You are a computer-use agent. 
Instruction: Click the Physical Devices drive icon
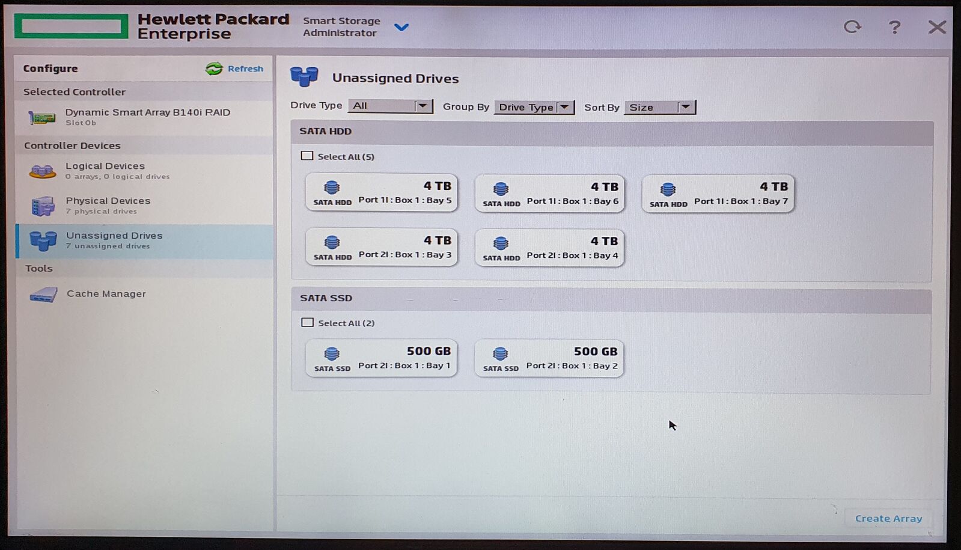click(x=43, y=206)
